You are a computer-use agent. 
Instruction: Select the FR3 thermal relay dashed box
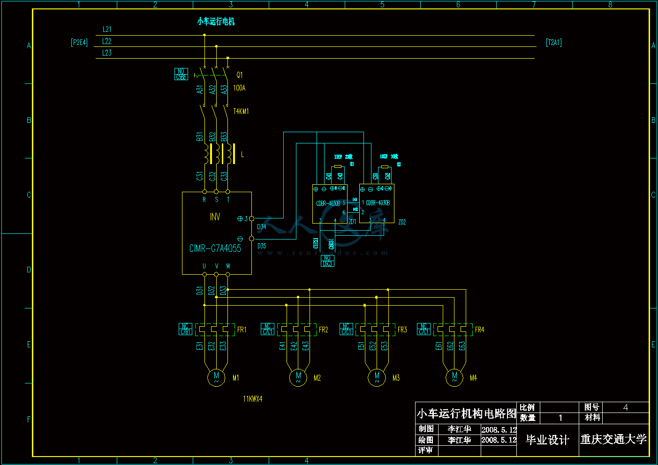(x=375, y=330)
